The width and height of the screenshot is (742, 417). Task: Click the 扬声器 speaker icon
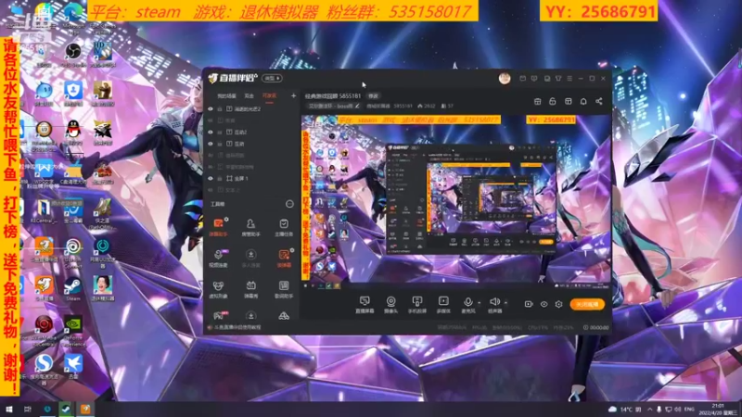point(494,302)
